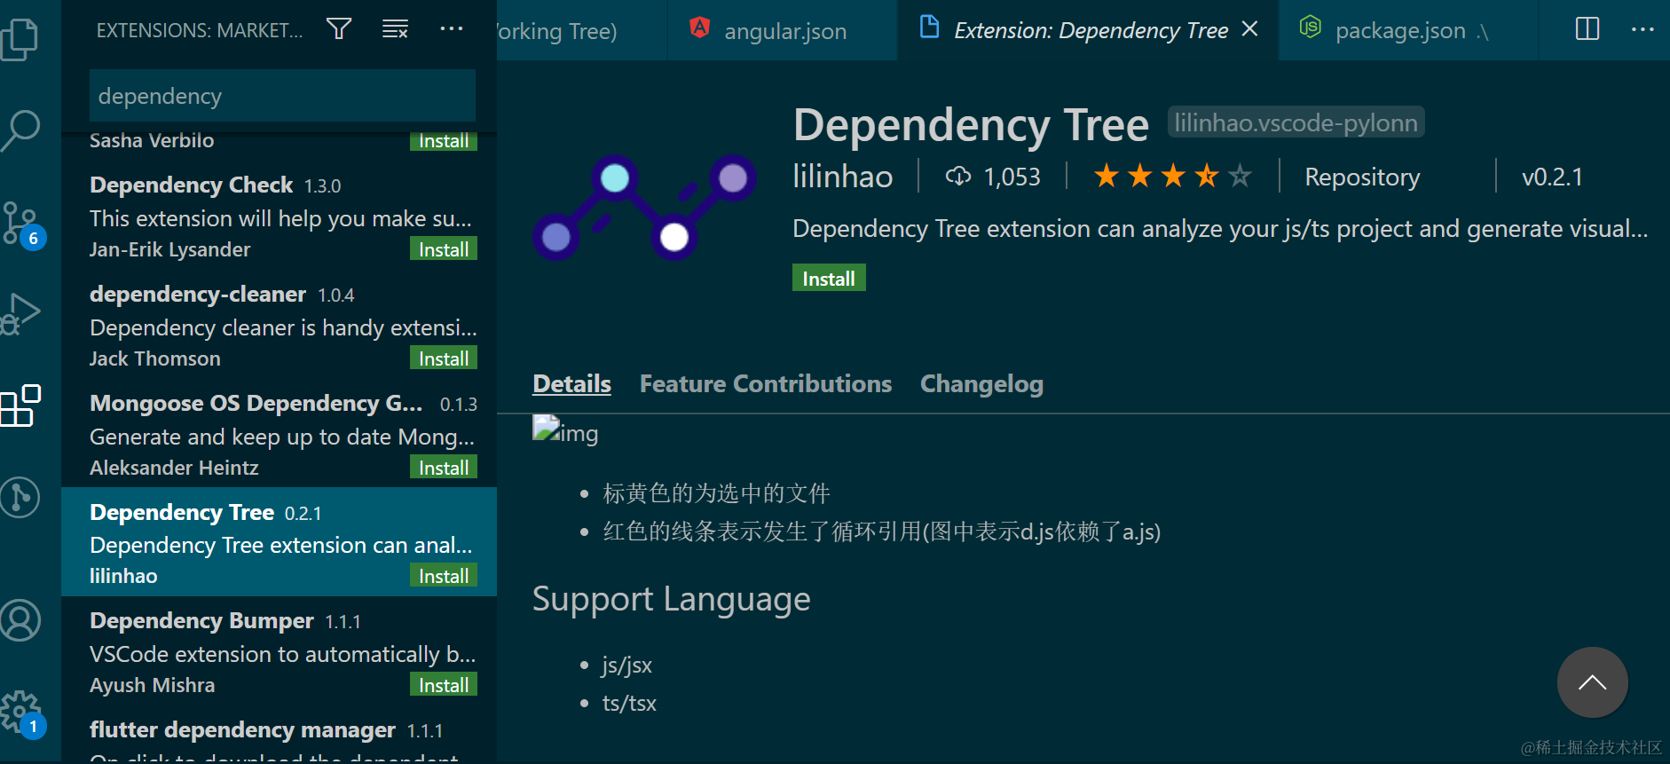
Task: Click the star rating of Dependency Tree
Action: 1172,177
